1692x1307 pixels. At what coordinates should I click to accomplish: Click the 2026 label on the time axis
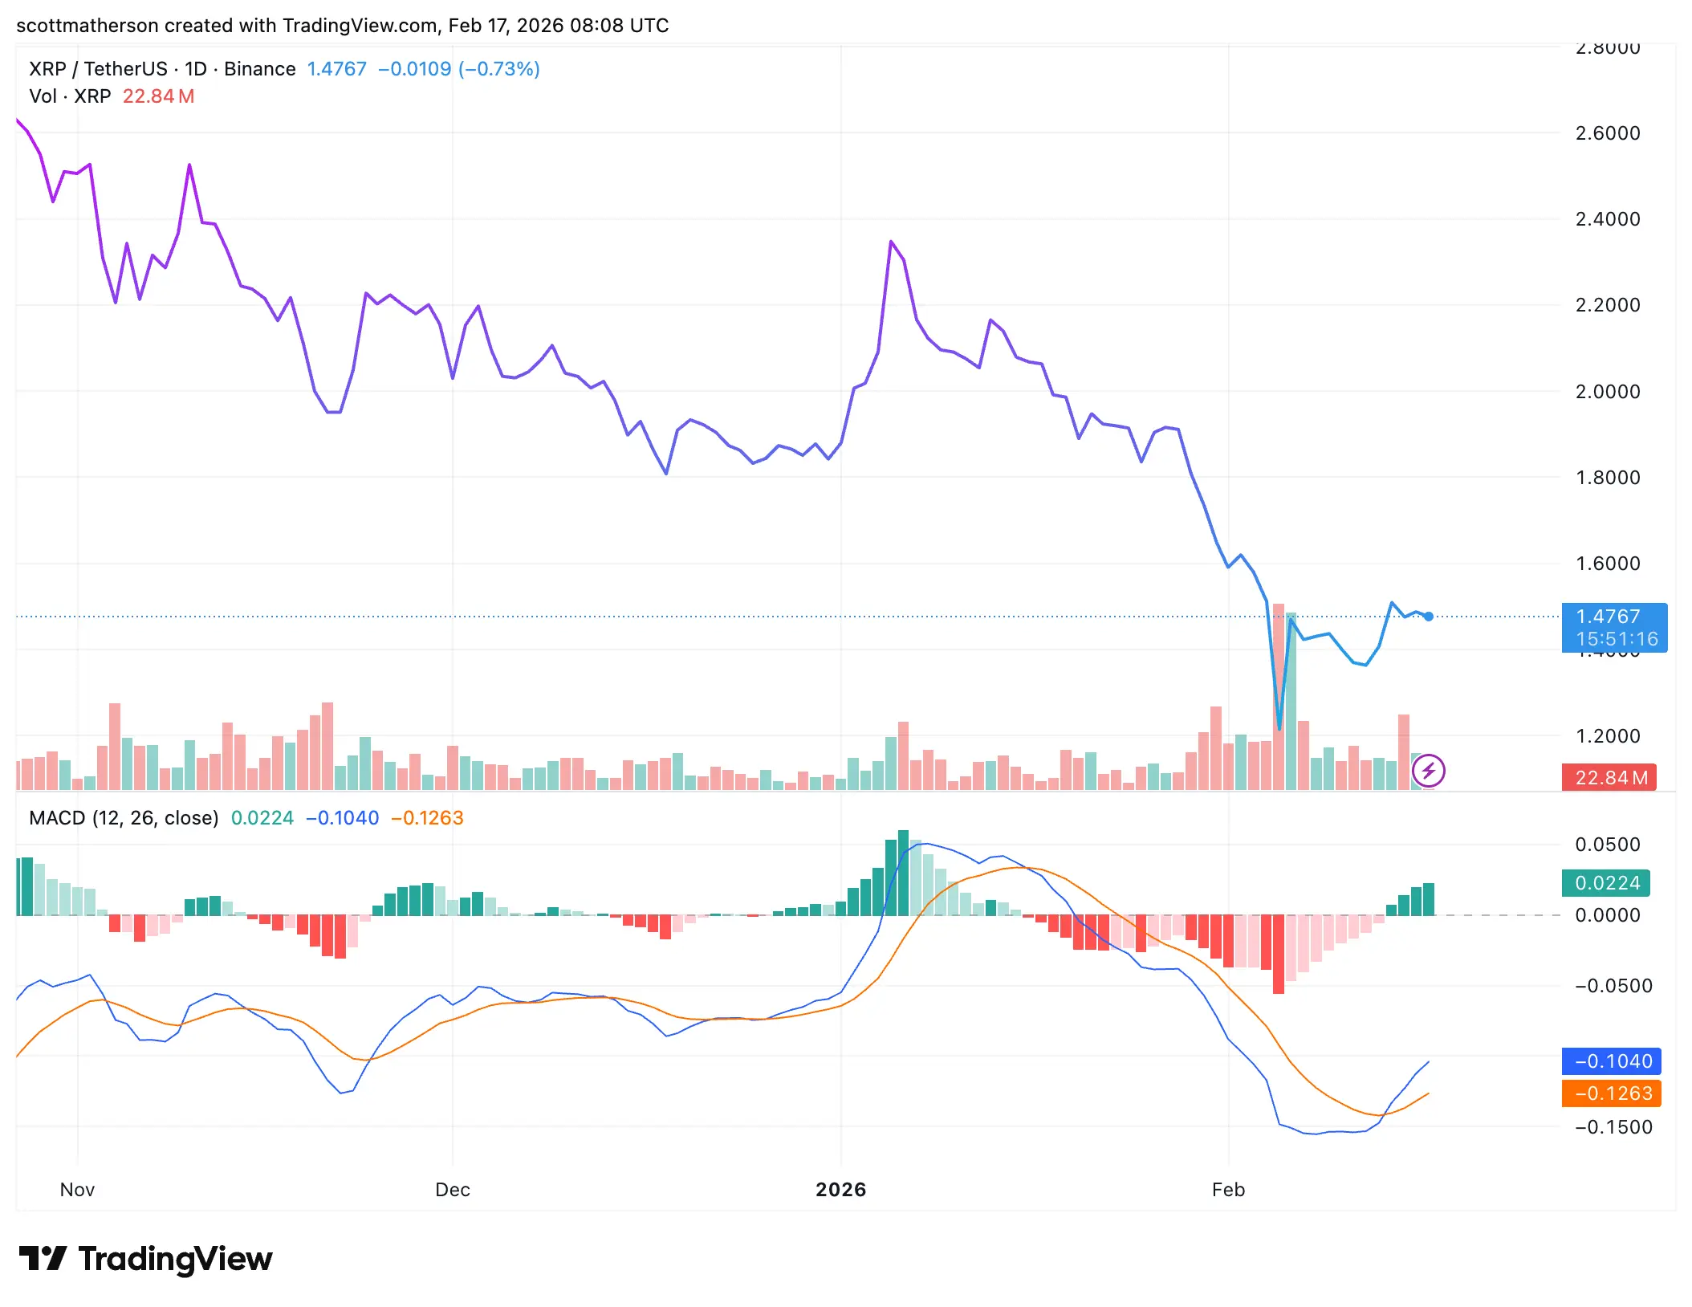click(840, 1190)
